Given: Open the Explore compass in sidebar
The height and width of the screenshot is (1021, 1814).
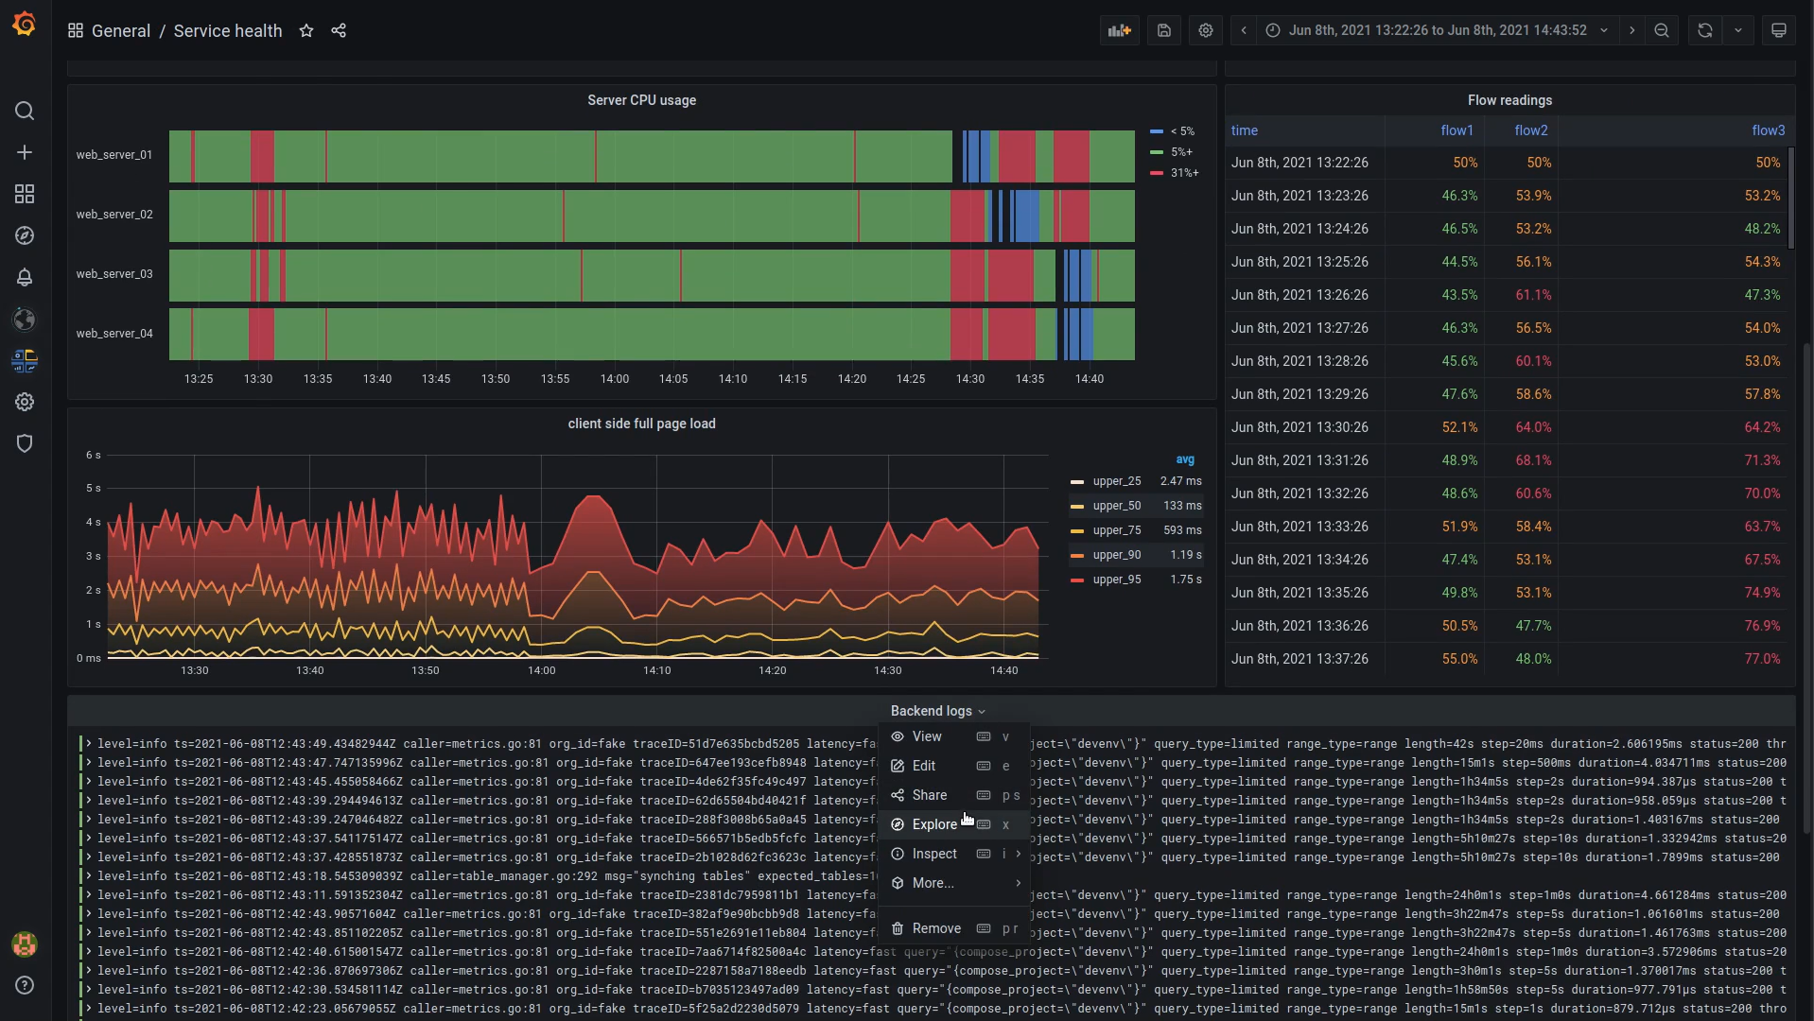Looking at the screenshot, I should point(25,235).
